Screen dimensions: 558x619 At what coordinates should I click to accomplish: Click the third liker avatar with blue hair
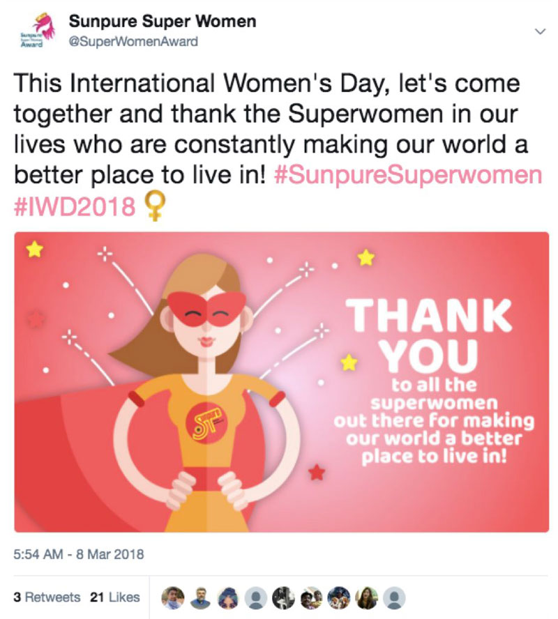(228, 597)
